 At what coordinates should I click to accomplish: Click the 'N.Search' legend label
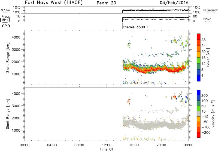pyautogui.click(x=210, y=10)
